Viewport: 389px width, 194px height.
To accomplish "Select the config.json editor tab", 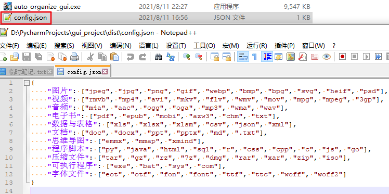I will pos(83,71).
